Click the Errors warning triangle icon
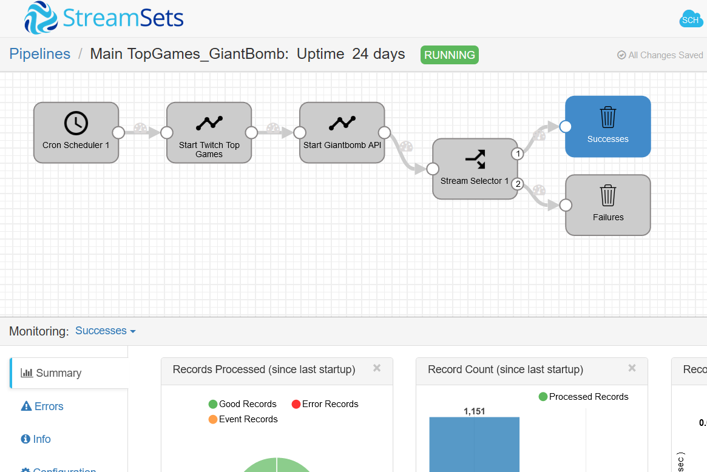The width and height of the screenshot is (707, 472). (x=26, y=406)
